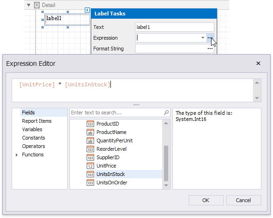Close the Expression Editor dialog
This screenshot has width=273, height=218.
258,63
